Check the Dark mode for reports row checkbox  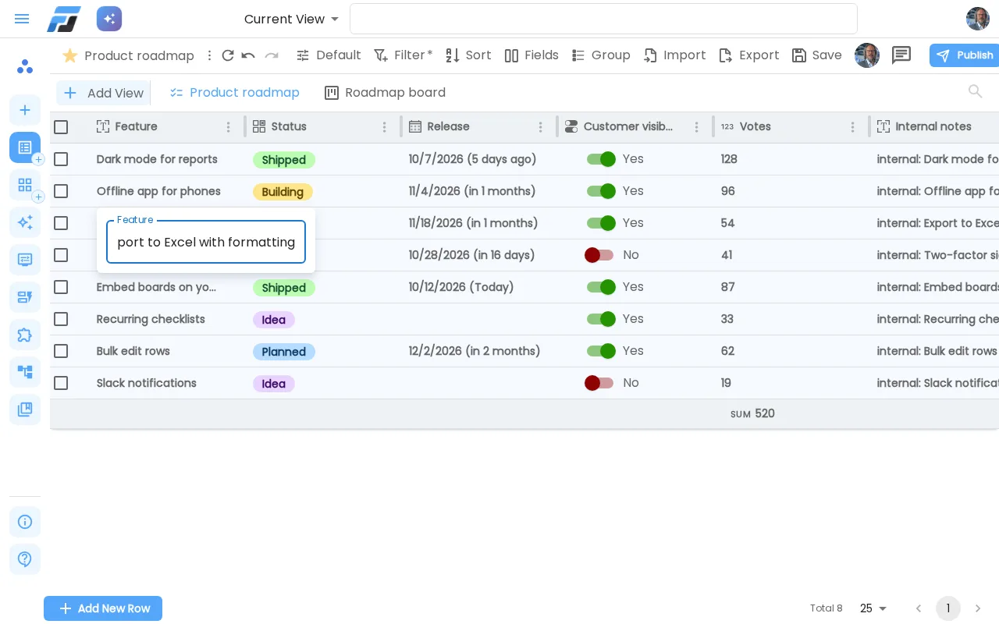(x=61, y=159)
